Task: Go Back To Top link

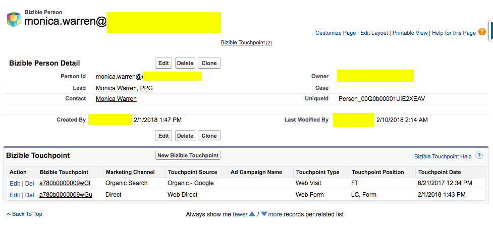Action: tap(27, 214)
